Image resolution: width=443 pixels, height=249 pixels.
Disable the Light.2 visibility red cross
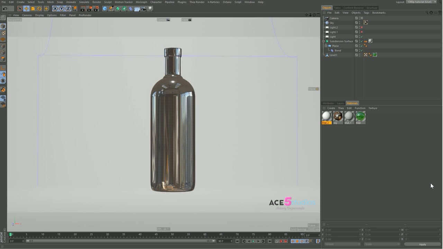(x=362, y=27)
